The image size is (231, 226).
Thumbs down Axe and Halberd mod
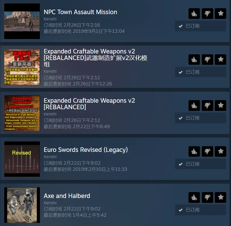(x=207, y=197)
